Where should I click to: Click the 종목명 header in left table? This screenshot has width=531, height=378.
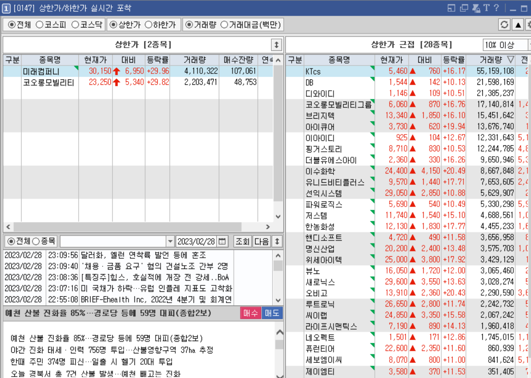pos(50,60)
